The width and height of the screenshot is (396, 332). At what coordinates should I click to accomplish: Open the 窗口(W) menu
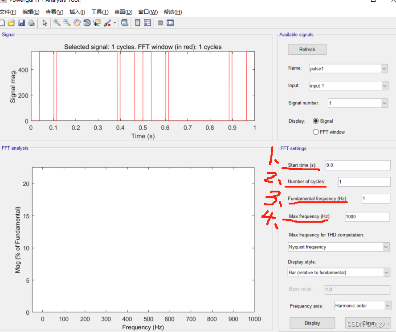(148, 12)
